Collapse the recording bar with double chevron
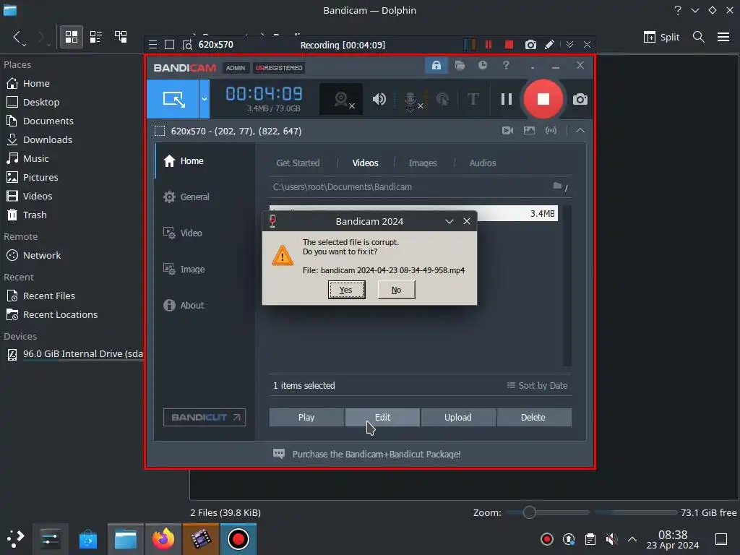 click(x=569, y=44)
